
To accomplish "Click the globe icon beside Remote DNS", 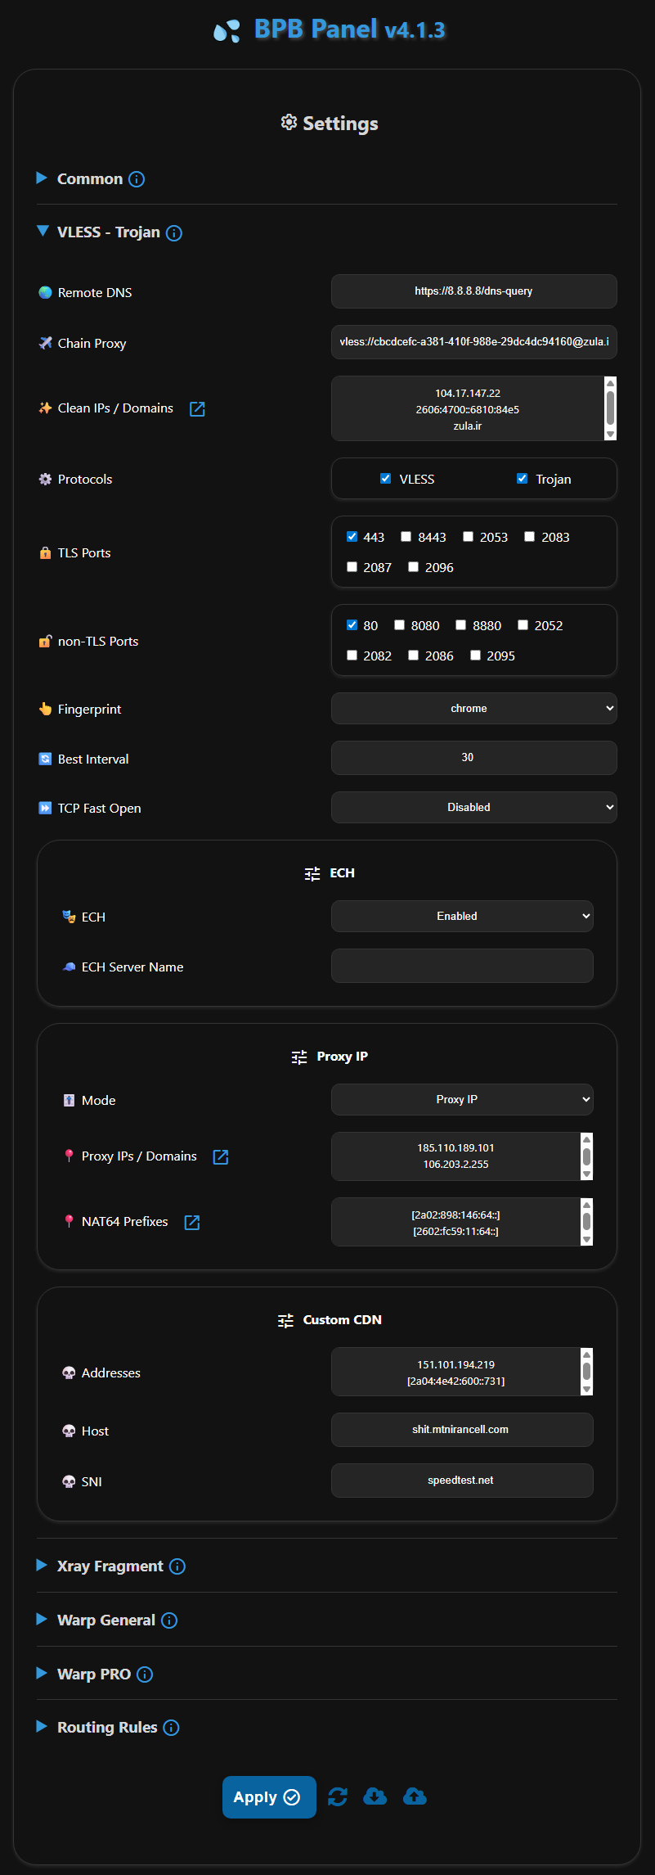I will [45, 292].
